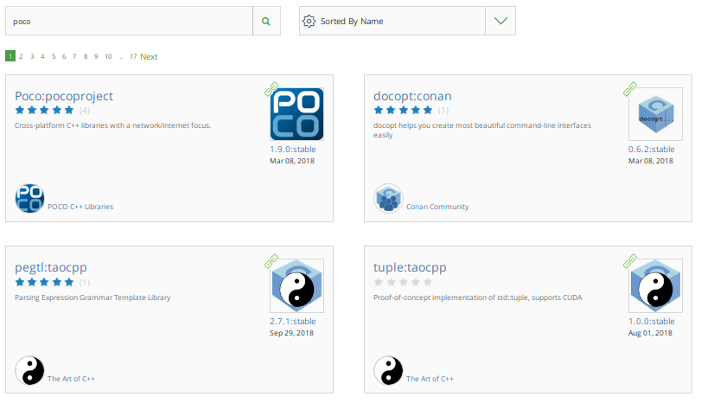Open the POCO package logo thumbnail
Image resolution: width=701 pixels, height=403 pixels.
click(296, 114)
